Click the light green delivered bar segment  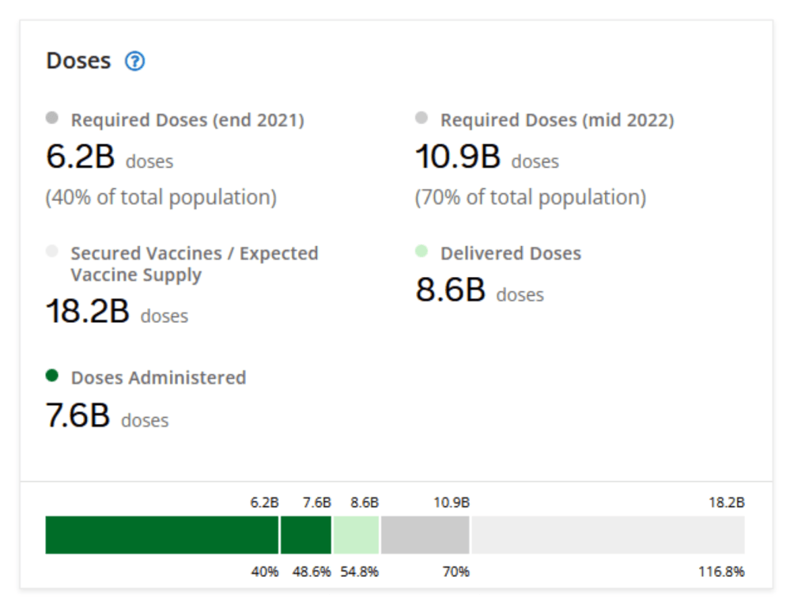[x=356, y=535]
